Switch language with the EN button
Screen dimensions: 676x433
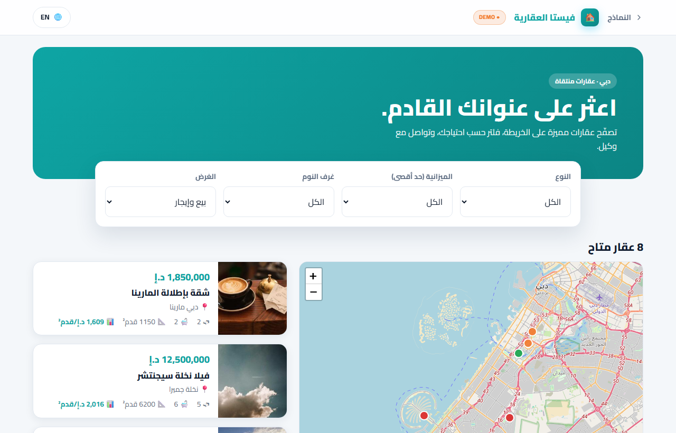tap(52, 17)
